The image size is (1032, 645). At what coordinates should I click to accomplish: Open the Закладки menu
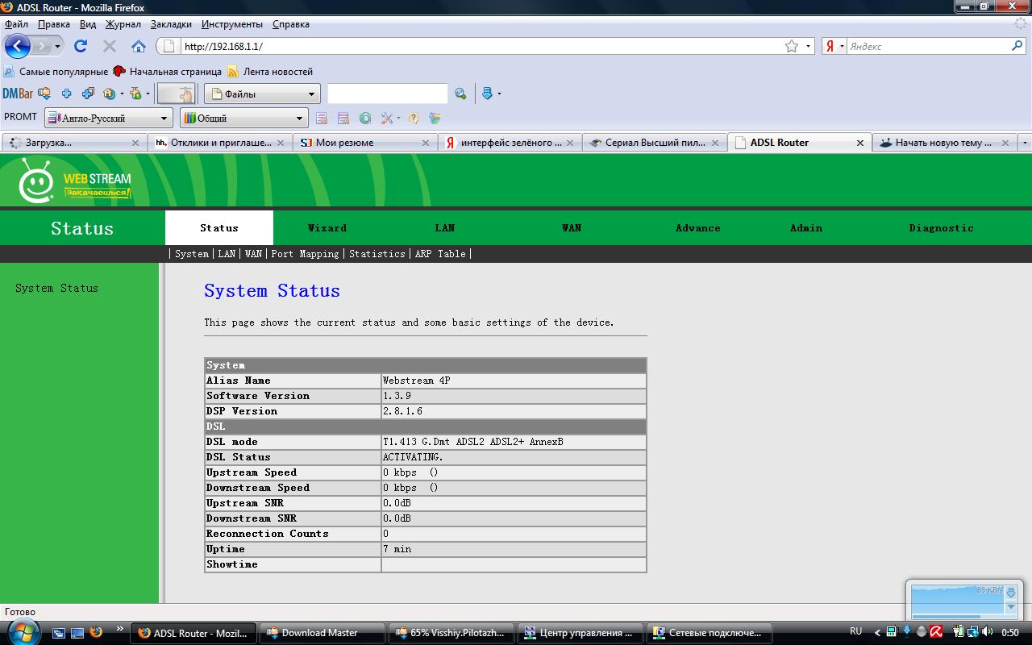[x=171, y=24]
